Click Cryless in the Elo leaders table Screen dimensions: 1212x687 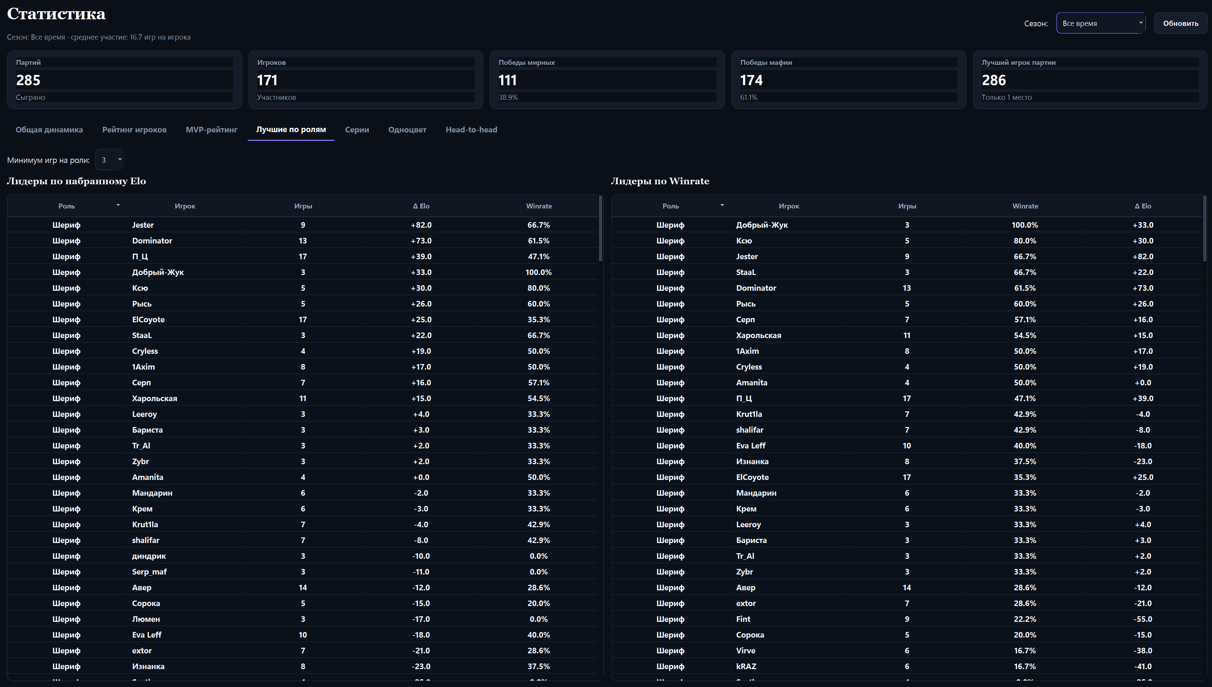point(145,351)
